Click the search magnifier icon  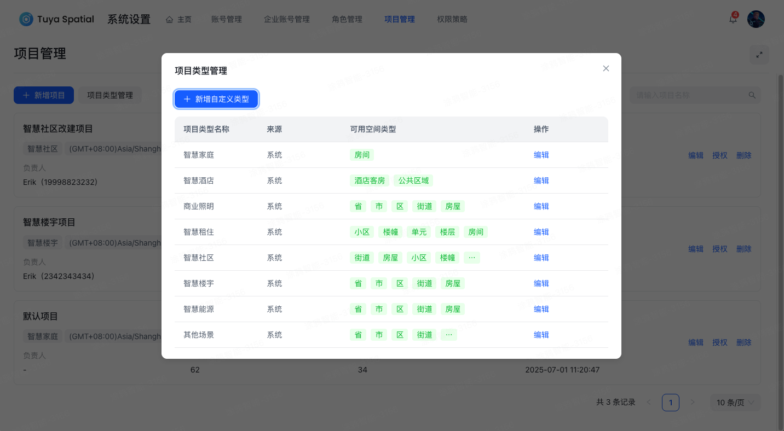pos(752,95)
